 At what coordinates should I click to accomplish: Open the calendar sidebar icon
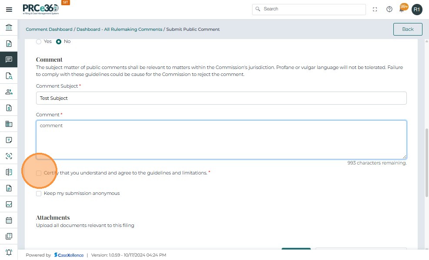pos(9,220)
